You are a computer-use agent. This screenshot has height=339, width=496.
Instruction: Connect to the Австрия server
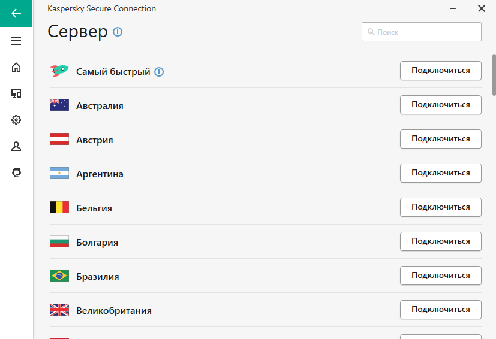(441, 139)
